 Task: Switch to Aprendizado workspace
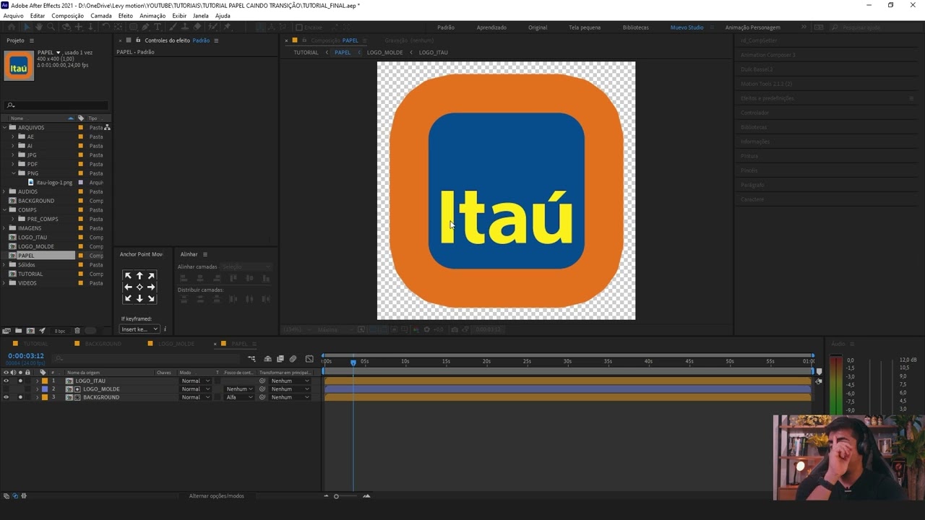491,27
